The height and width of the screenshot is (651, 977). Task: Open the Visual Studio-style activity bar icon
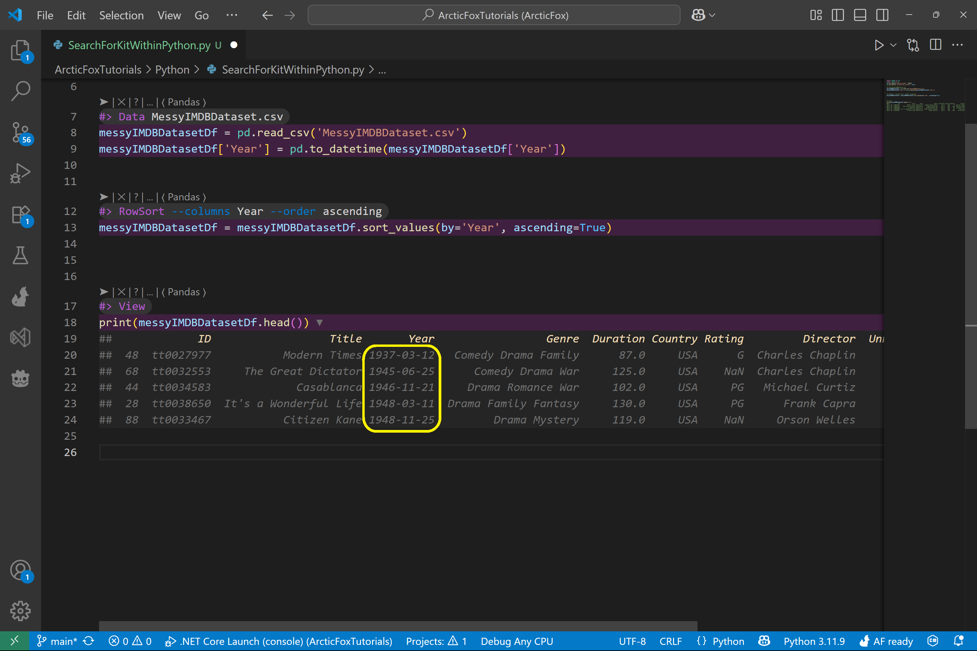(x=20, y=338)
